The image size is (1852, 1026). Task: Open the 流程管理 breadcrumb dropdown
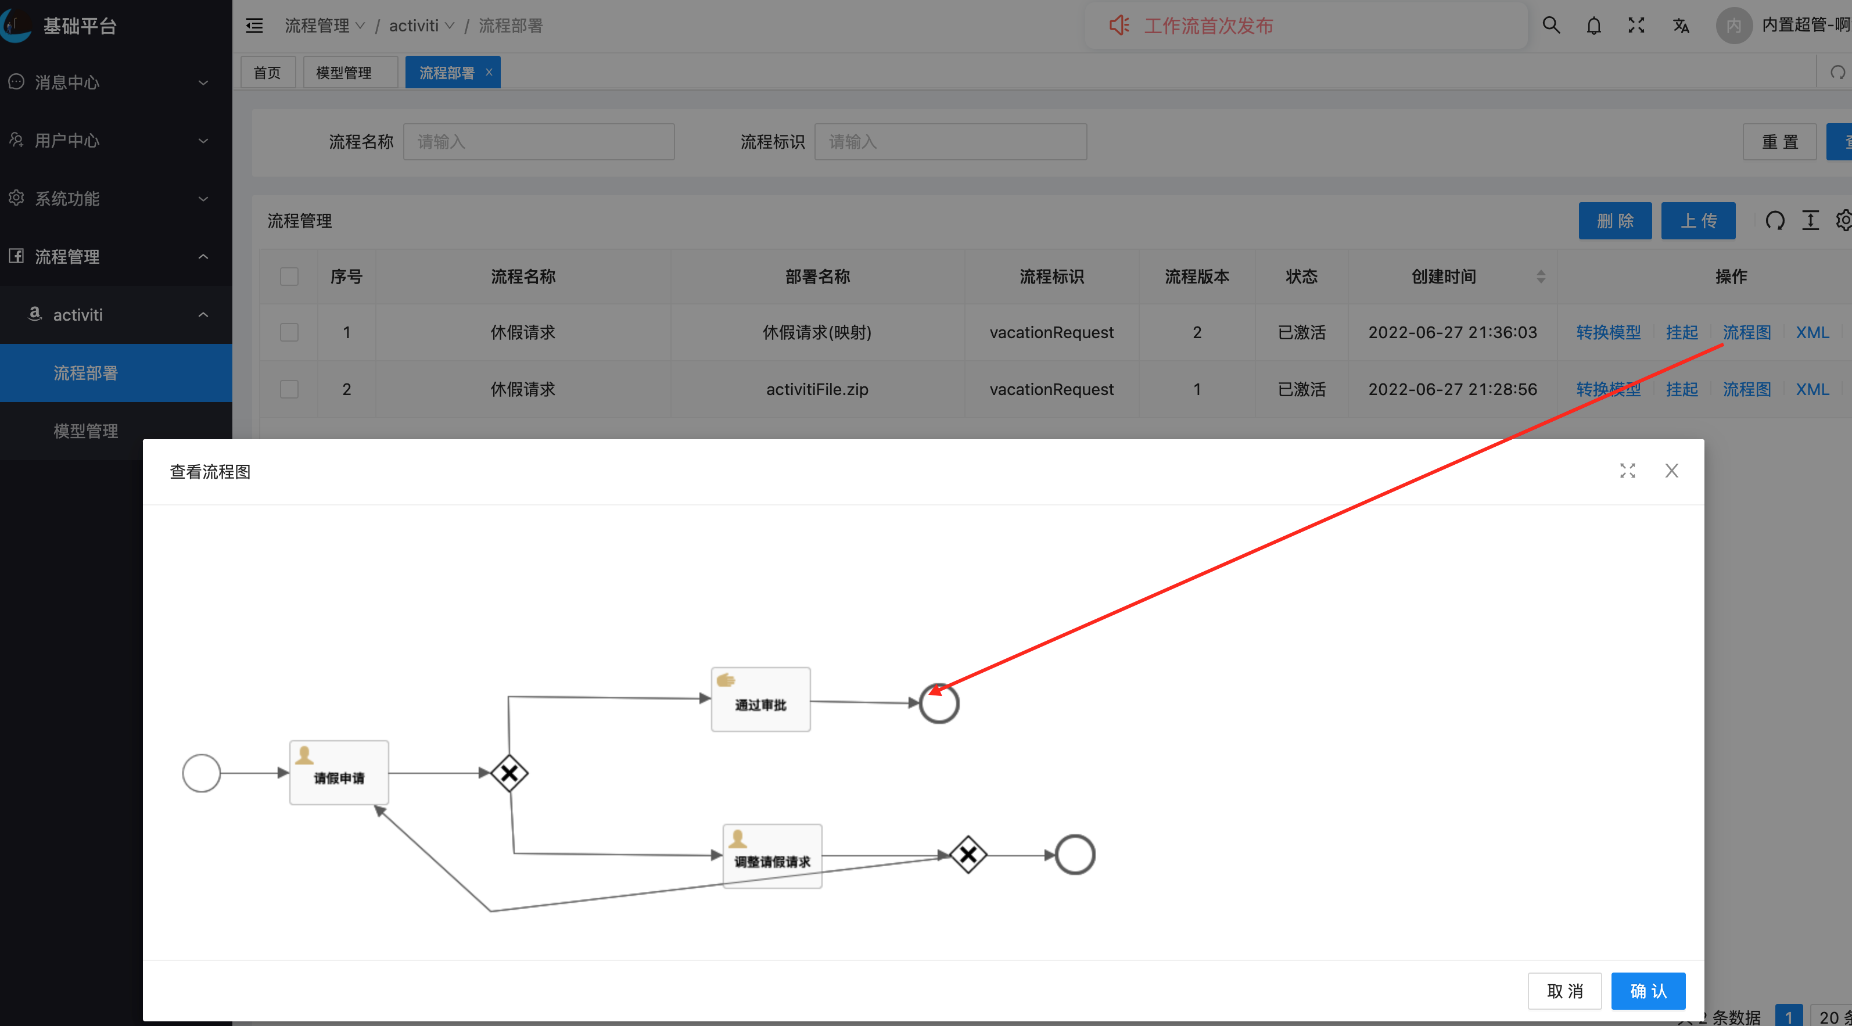pyautogui.click(x=324, y=26)
